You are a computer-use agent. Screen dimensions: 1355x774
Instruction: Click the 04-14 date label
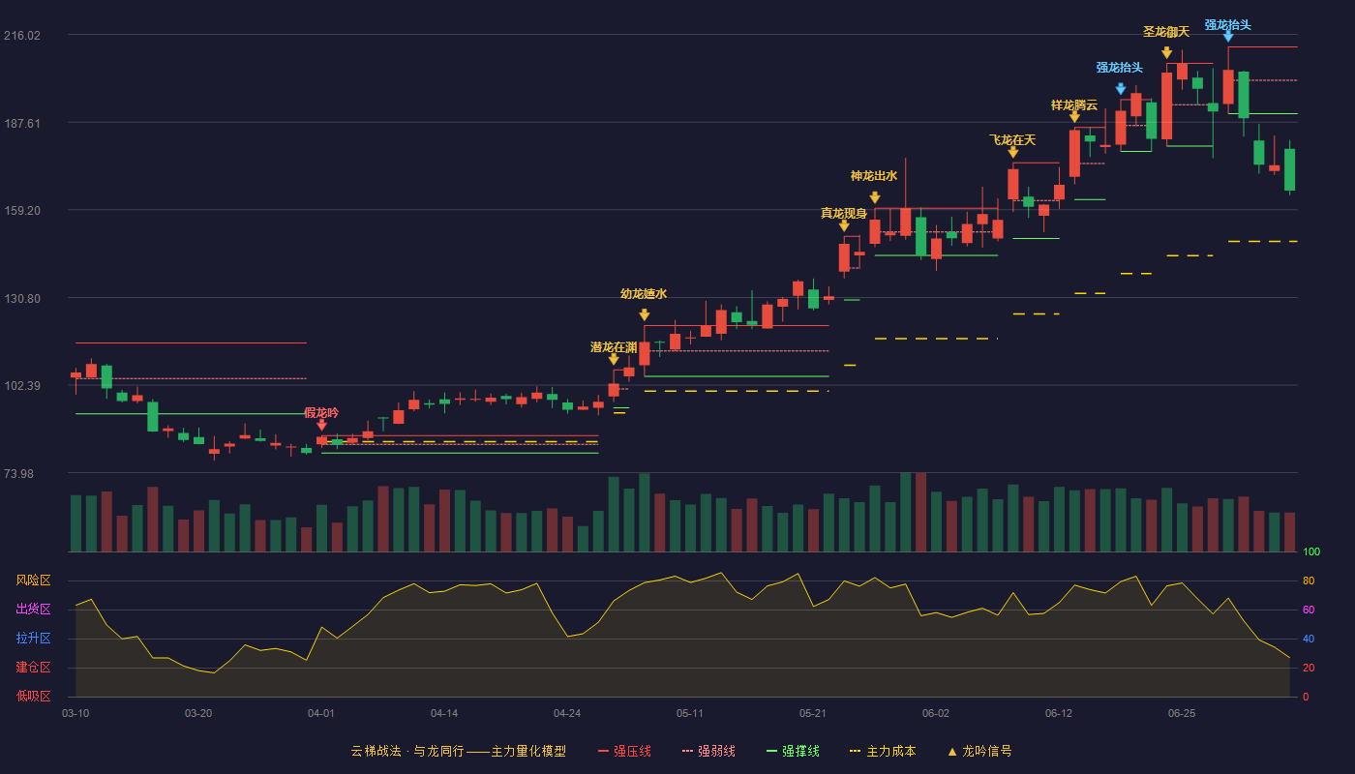pyautogui.click(x=444, y=713)
